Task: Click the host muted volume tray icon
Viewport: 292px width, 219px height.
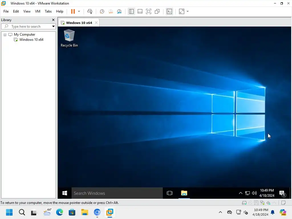Action: click(246, 212)
